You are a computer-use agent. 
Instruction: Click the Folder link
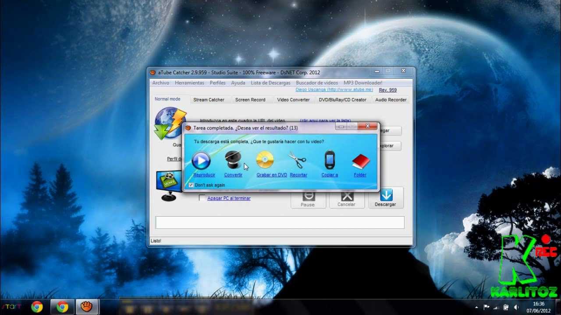pyautogui.click(x=360, y=175)
